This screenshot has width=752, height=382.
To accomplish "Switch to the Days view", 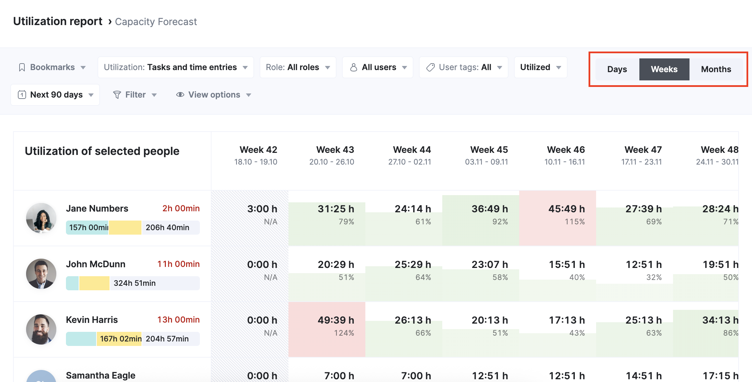I will [617, 69].
